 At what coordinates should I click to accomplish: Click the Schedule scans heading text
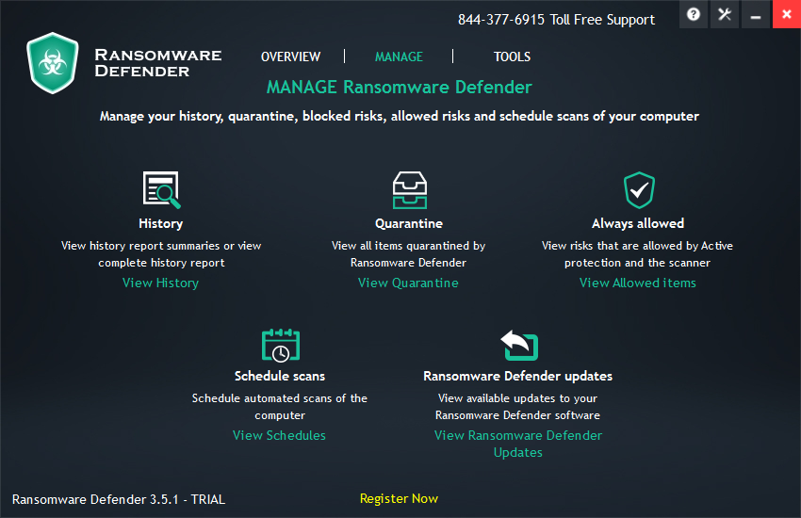coord(280,376)
